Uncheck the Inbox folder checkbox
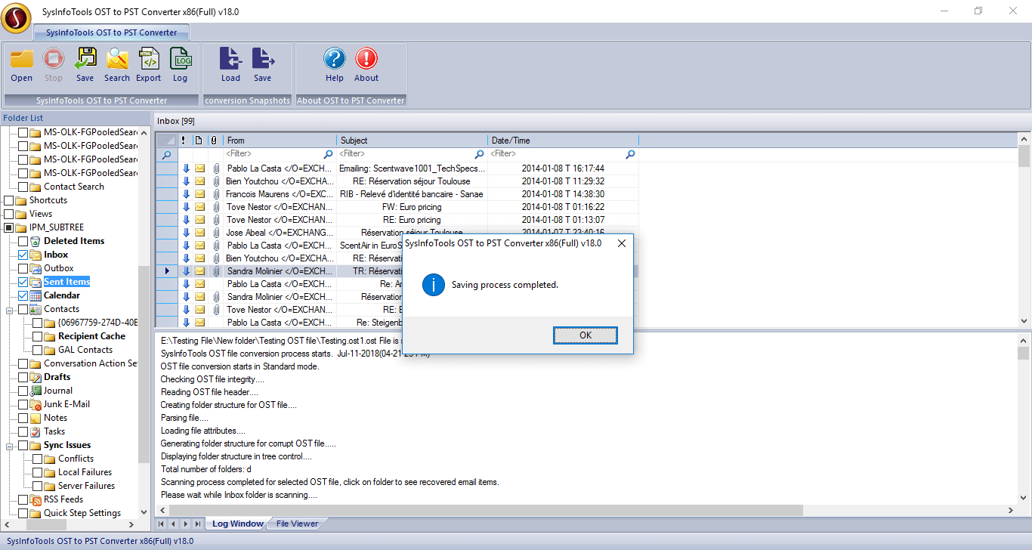The height and width of the screenshot is (550, 1032). click(23, 255)
